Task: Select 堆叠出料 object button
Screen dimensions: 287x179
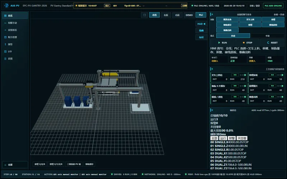Action: (227, 30)
